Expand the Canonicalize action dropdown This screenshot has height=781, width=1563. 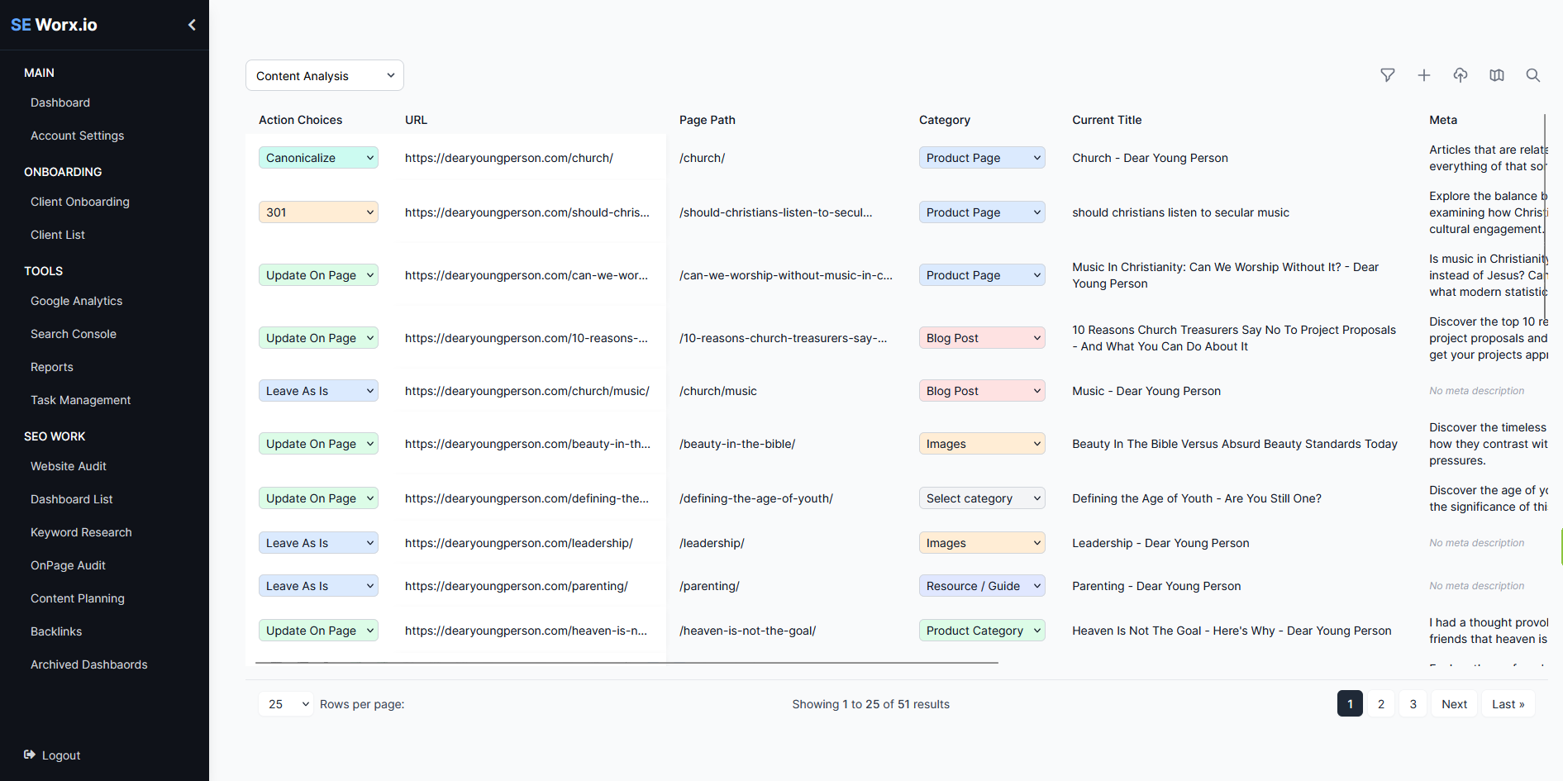[x=318, y=158]
